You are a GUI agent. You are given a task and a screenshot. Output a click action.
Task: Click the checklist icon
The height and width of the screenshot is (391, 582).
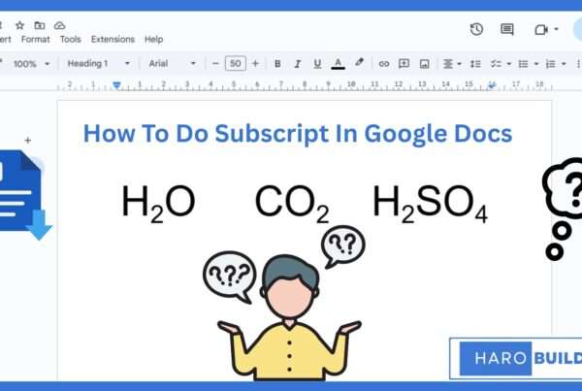(496, 64)
